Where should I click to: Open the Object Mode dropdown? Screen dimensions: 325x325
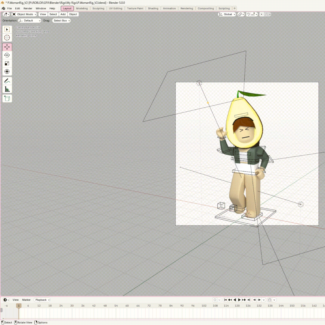(24, 14)
